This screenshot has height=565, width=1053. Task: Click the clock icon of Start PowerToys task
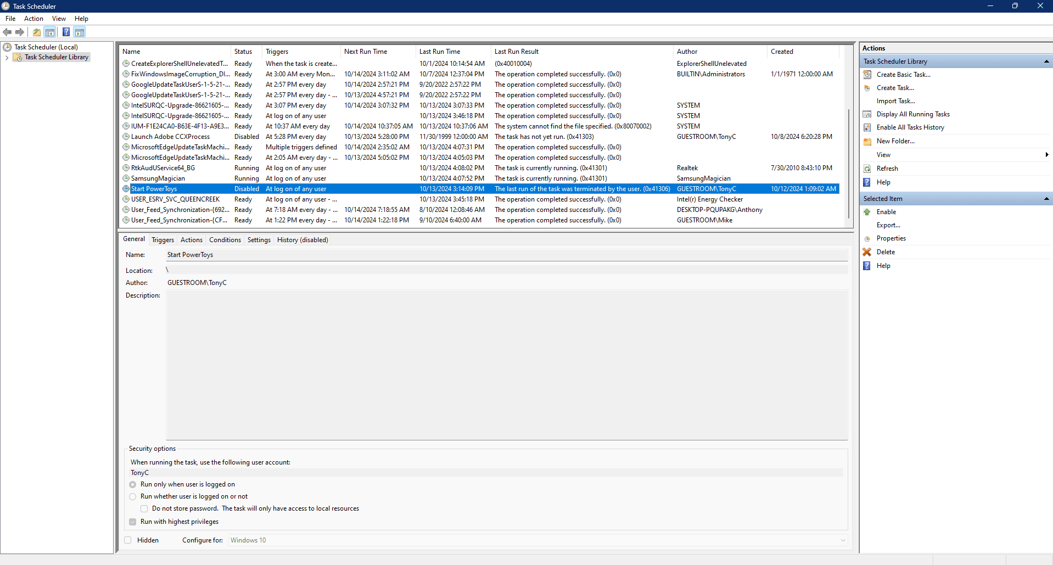point(126,189)
